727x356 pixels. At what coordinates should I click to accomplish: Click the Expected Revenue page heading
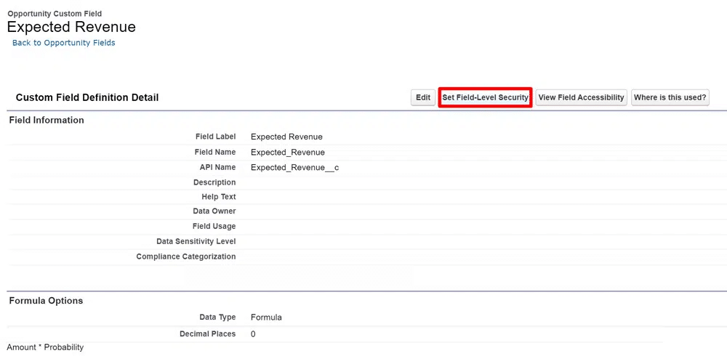[71, 27]
